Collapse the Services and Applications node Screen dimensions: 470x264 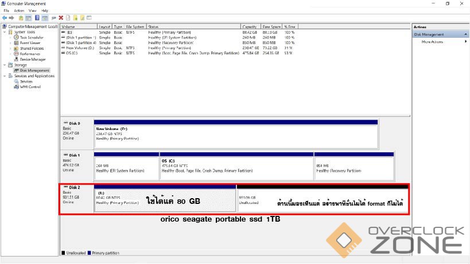(x=5, y=76)
